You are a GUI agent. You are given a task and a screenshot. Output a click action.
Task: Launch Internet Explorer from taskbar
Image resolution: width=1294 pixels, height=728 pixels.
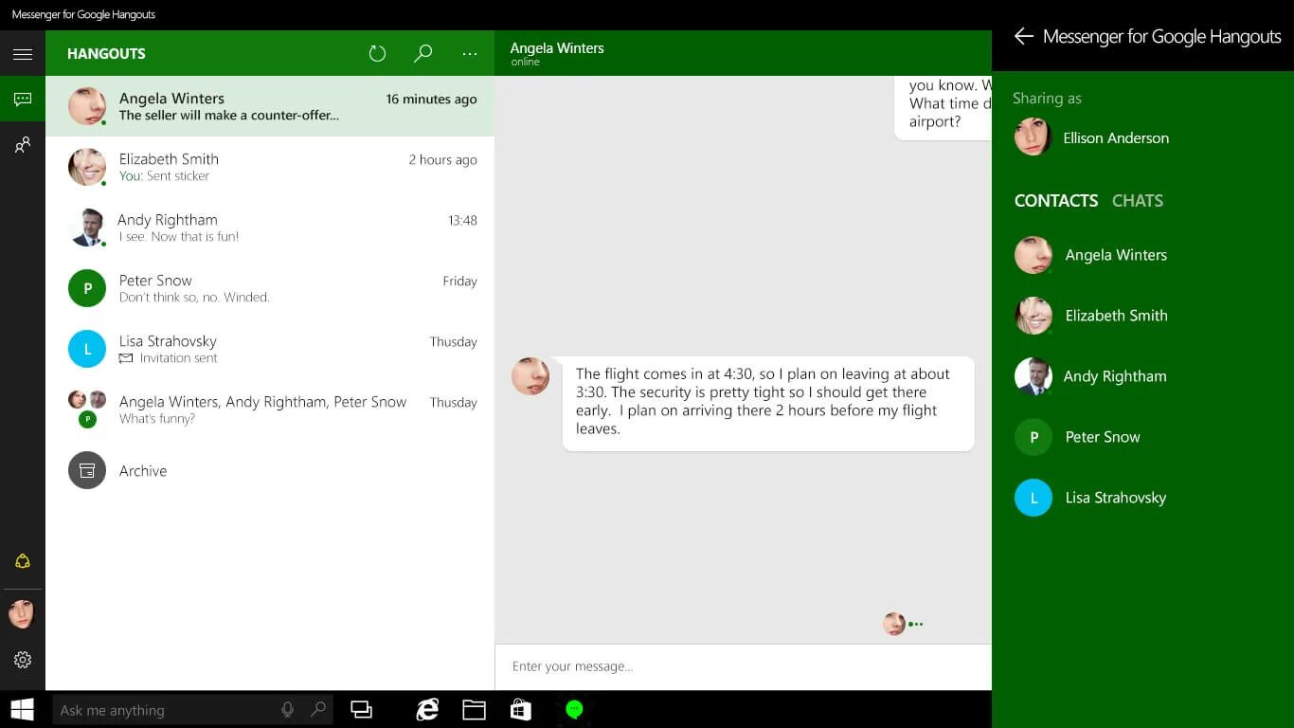coord(428,709)
